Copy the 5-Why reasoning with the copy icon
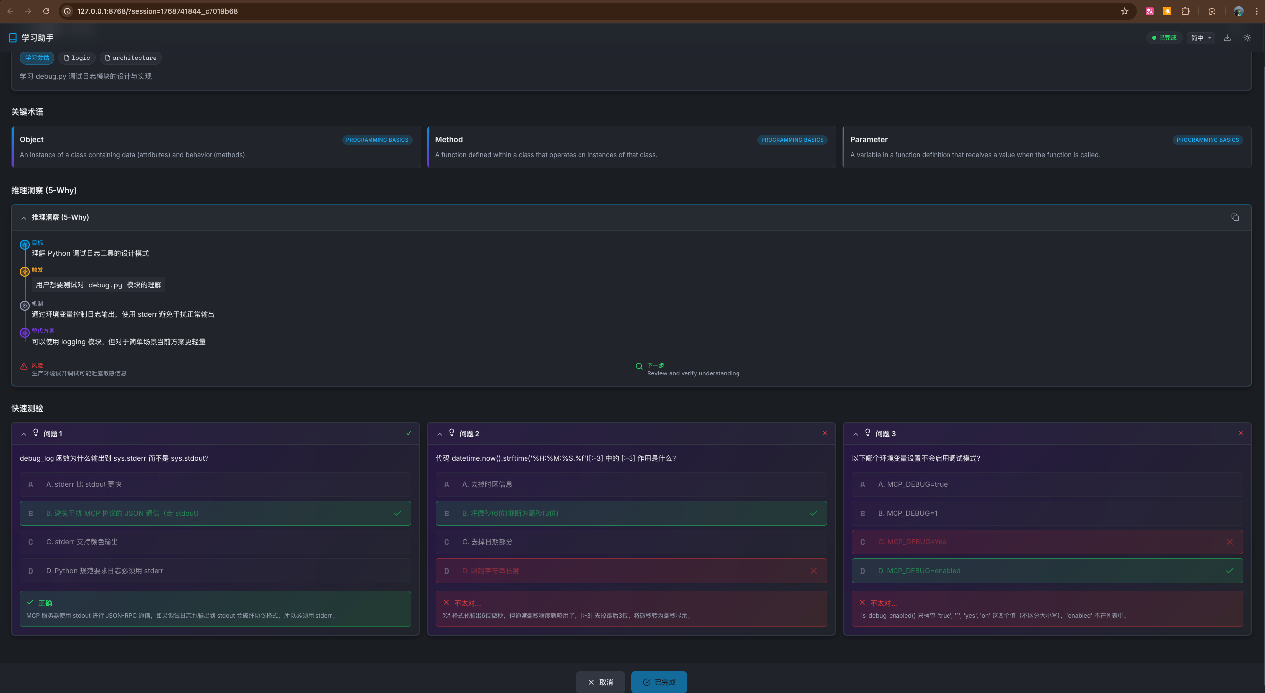Screen dimensions: 1265x693 click(x=1235, y=217)
